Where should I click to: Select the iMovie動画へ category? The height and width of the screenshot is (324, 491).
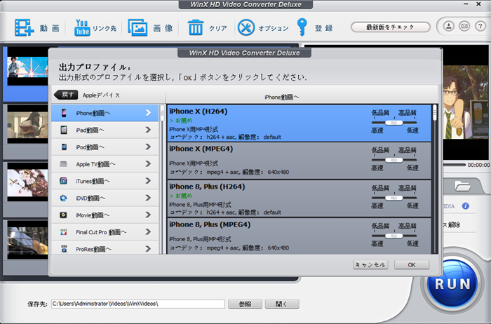(x=105, y=215)
